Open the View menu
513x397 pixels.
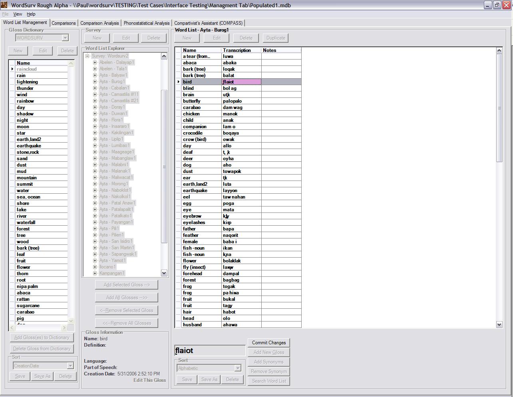18,14
